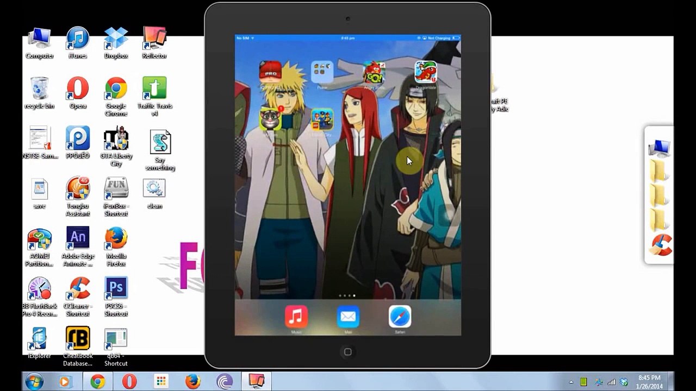696x391 pixels.
Task: Open the purple swirl app in taskbar
Action: 225,382
